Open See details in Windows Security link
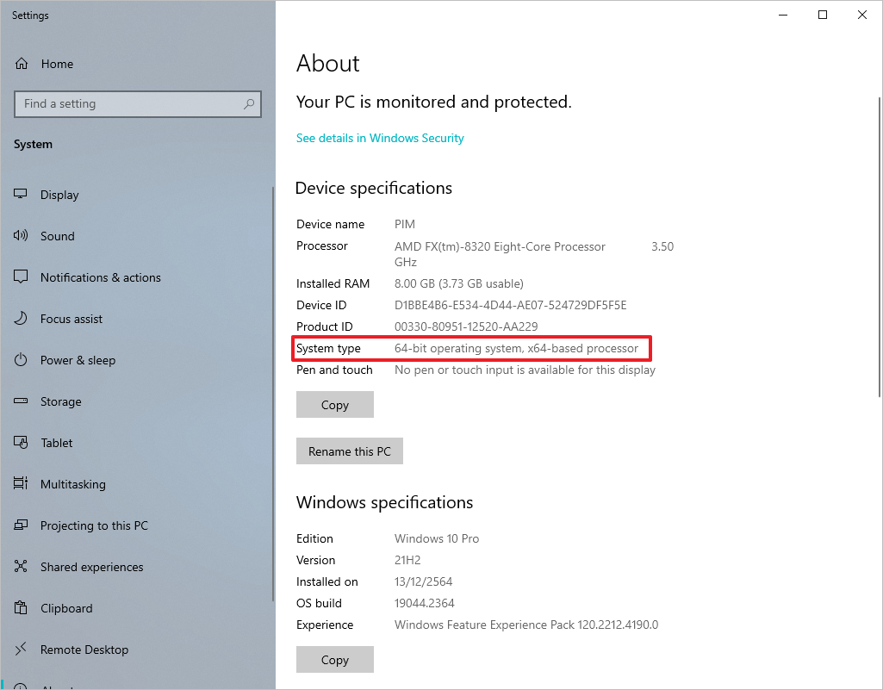Screen dimensions: 883x690 (x=380, y=138)
